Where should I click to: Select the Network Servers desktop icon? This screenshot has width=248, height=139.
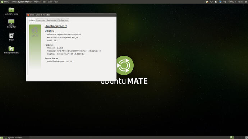click(x=11, y=50)
